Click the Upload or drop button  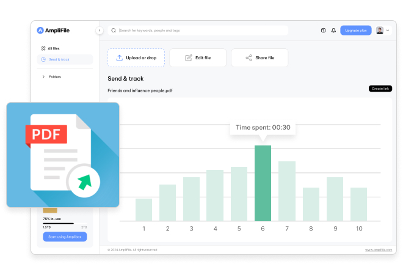(x=136, y=58)
